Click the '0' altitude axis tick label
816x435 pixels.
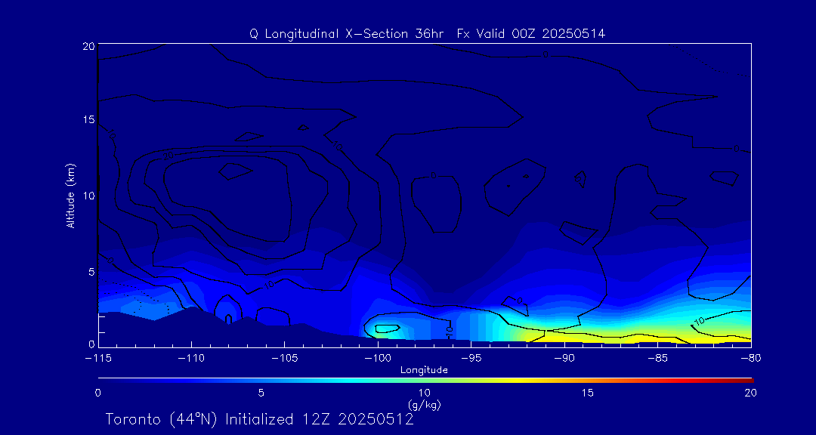[x=91, y=344]
